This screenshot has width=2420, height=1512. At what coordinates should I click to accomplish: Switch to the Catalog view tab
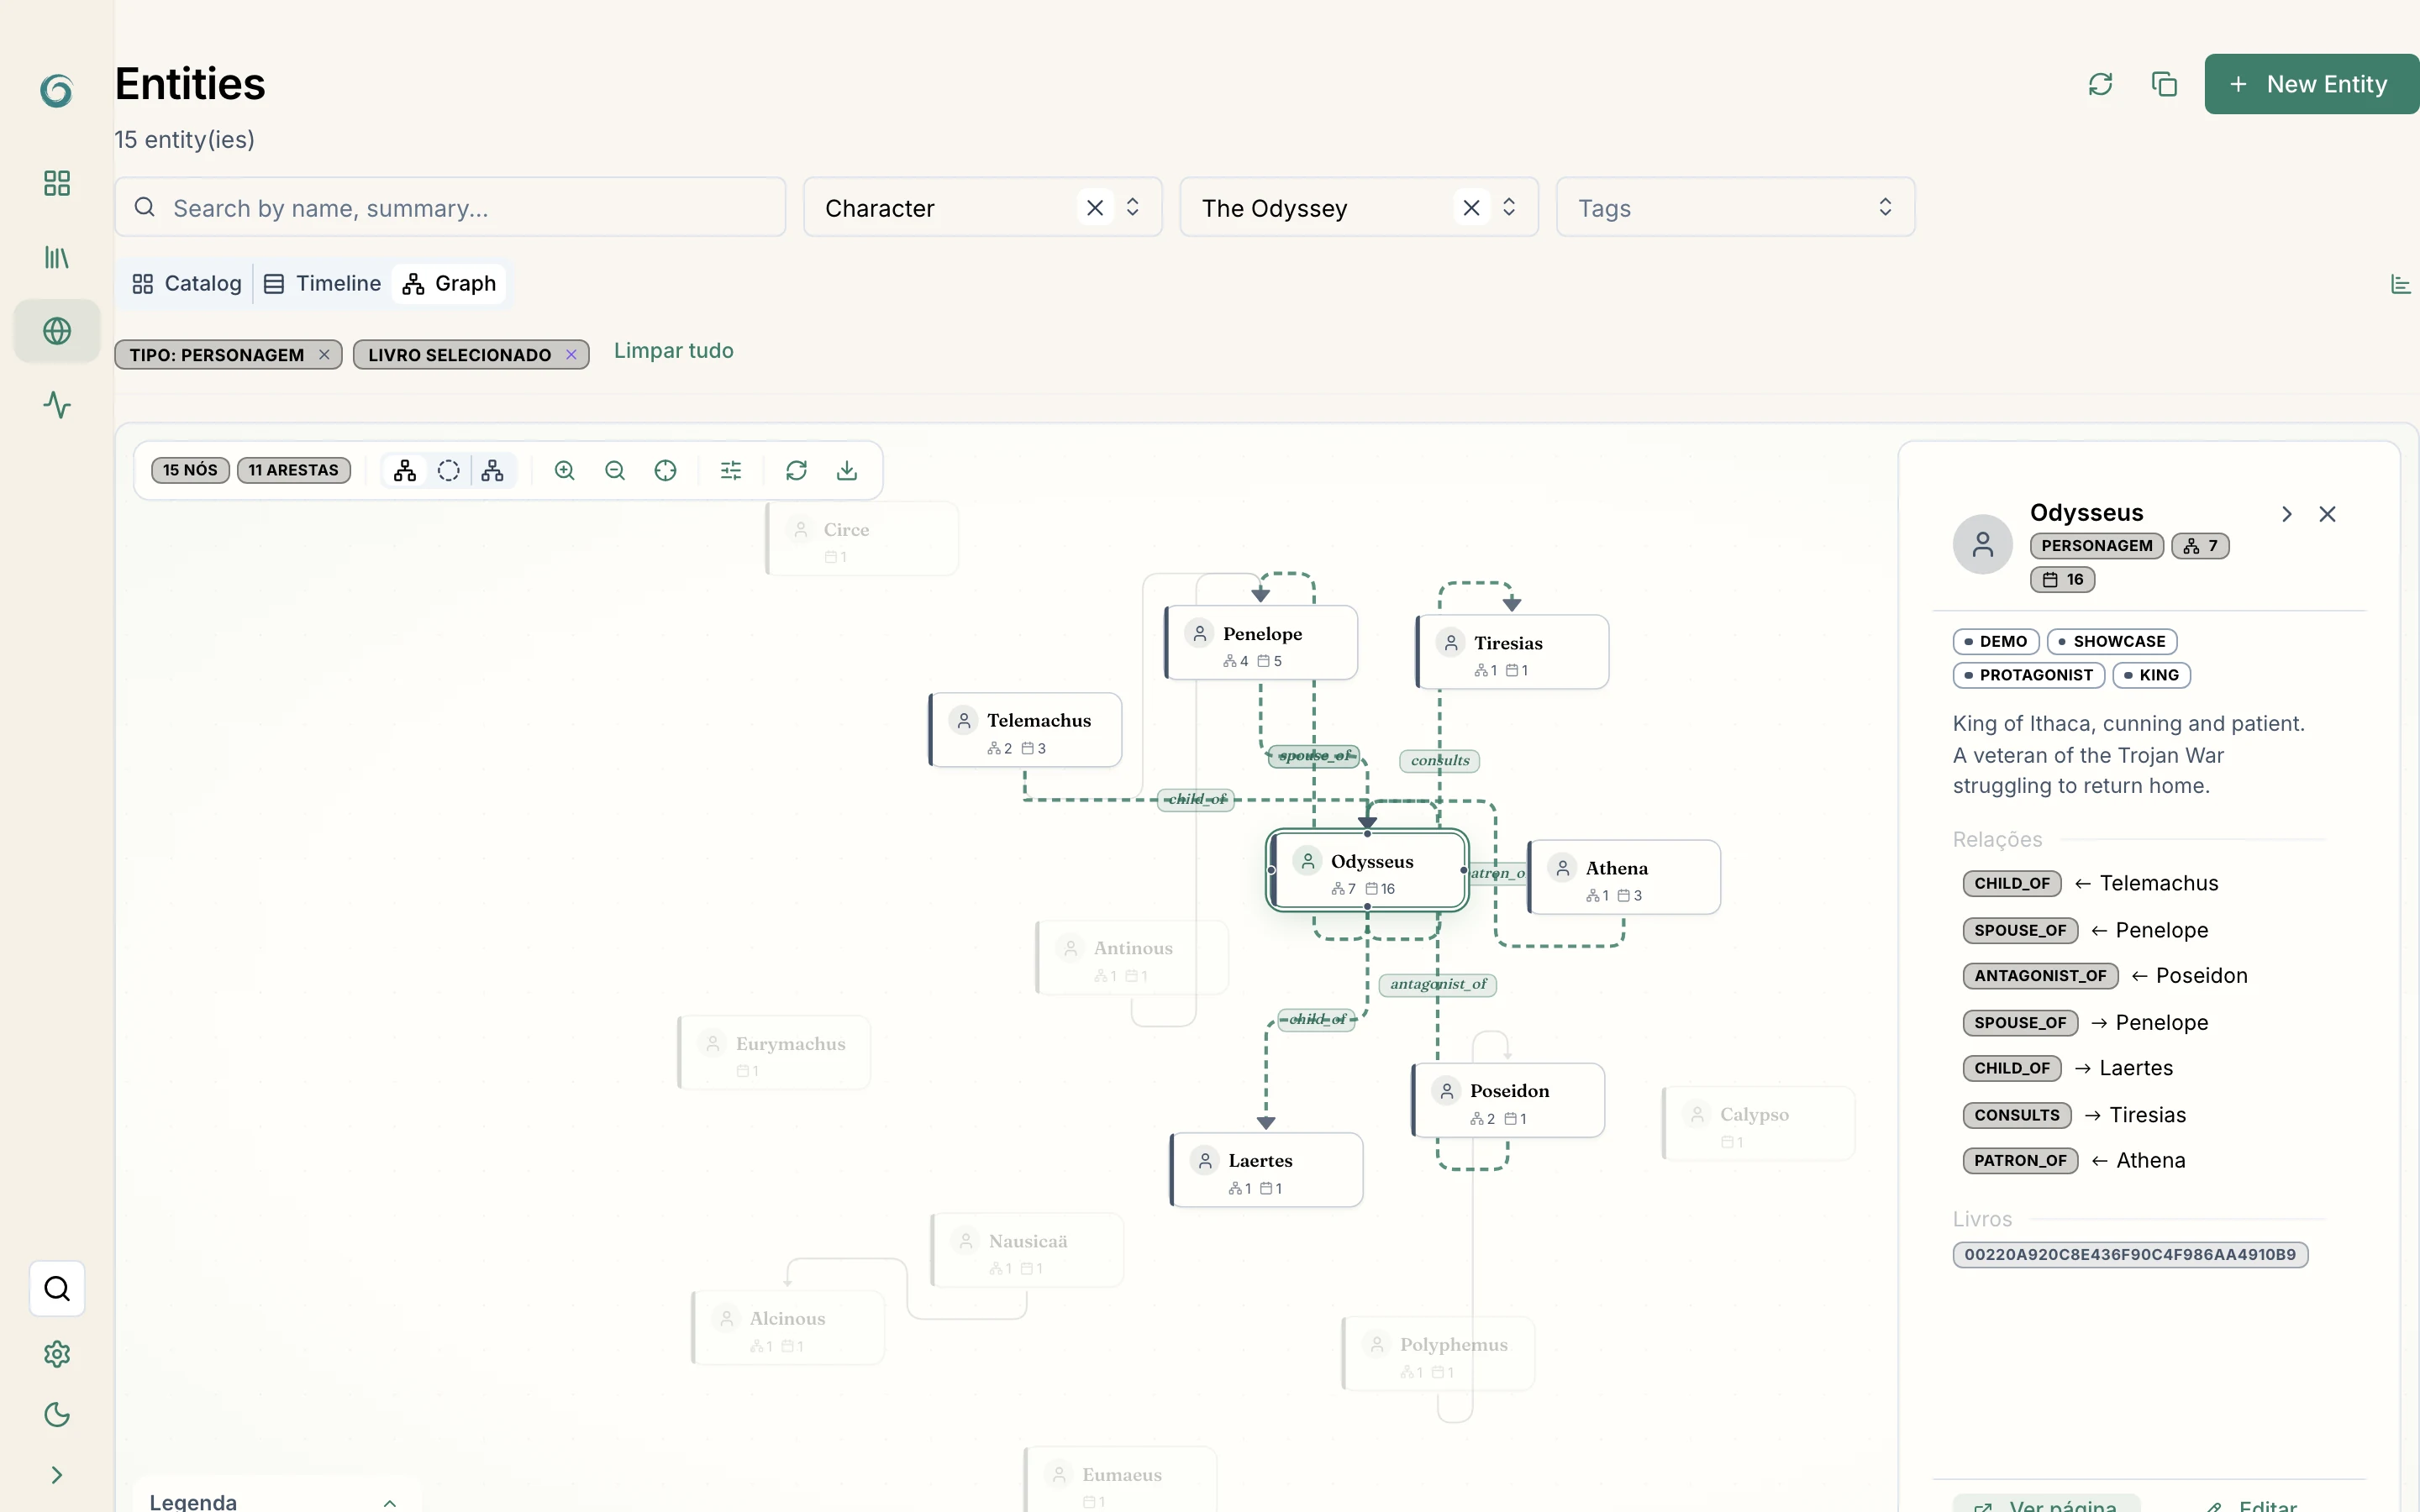coord(187,284)
